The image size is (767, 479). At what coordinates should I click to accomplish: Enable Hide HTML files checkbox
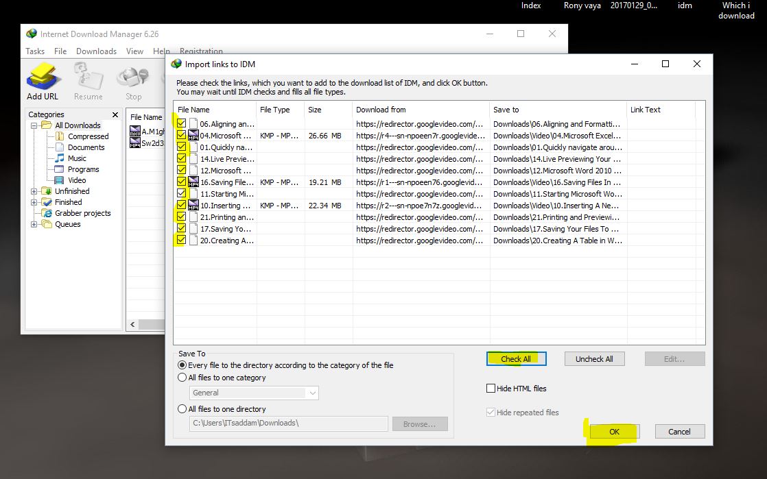pos(491,388)
